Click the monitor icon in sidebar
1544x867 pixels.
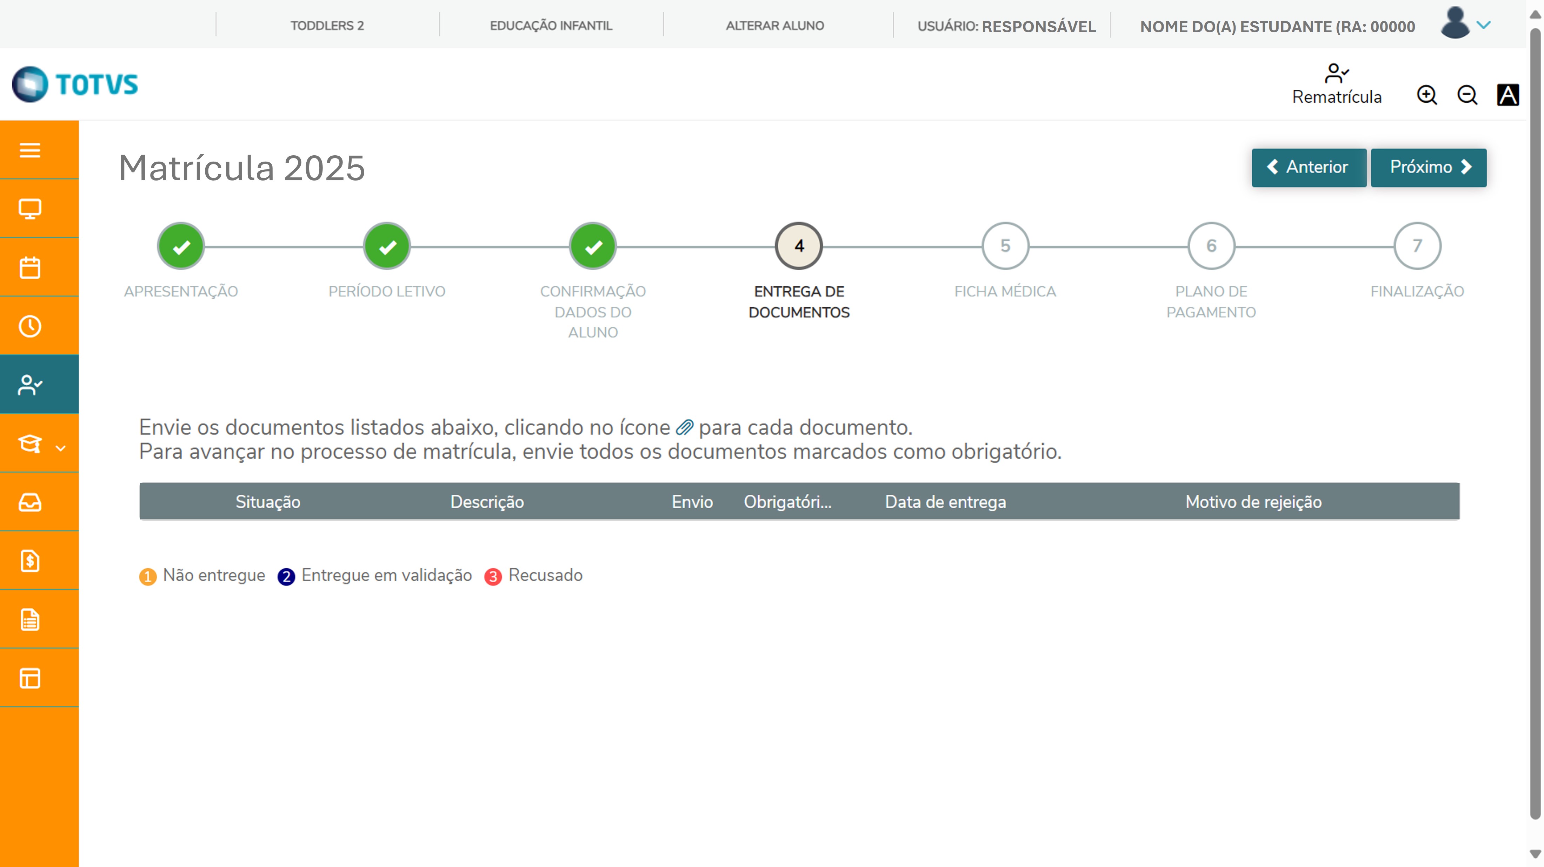click(x=30, y=208)
